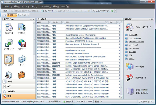Open the 時刻 column filter dropdown
156x105 pixels.
(49, 23)
